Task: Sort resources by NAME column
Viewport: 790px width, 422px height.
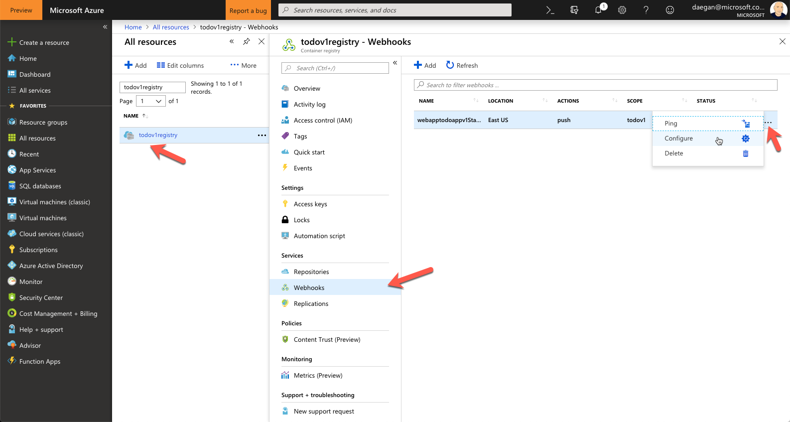Action: [x=135, y=116]
